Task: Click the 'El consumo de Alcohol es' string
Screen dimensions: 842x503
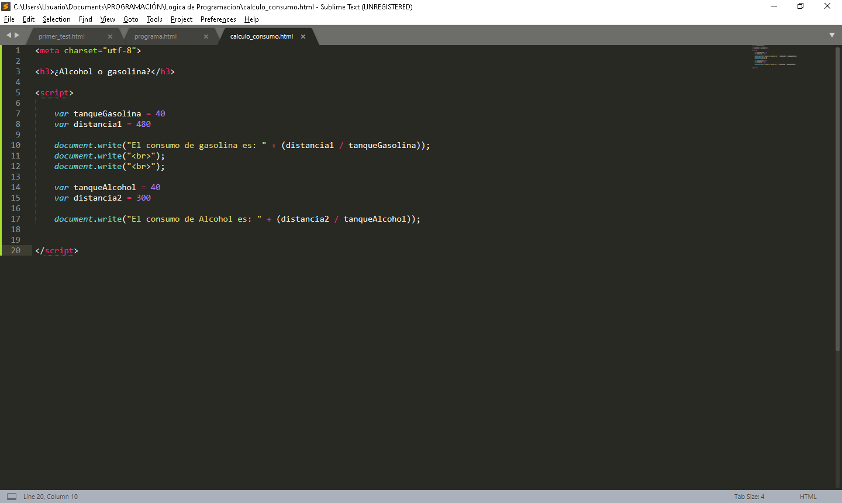Action: [194, 219]
